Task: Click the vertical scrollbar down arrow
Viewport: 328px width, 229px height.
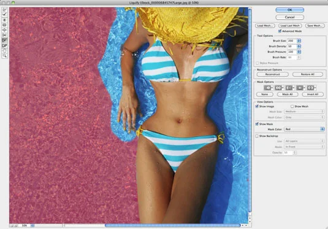Action: (x=250, y=222)
